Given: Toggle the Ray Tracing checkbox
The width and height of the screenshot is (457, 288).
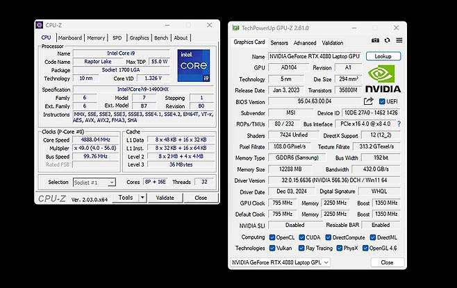Looking at the screenshot, I should click(301, 248).
